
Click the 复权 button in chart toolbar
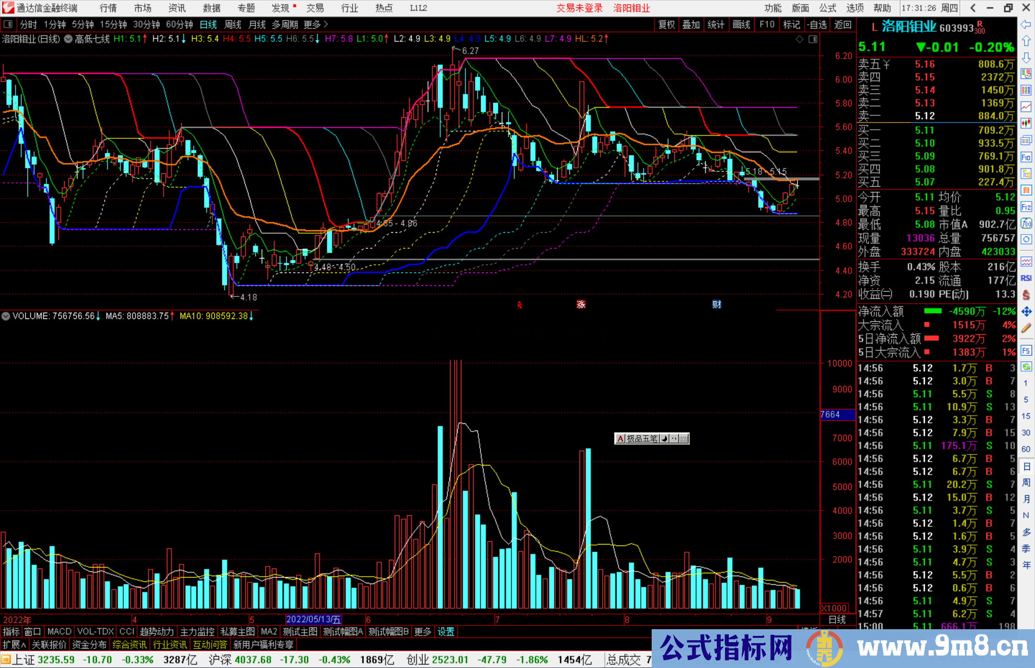click(x=667, y=24)
